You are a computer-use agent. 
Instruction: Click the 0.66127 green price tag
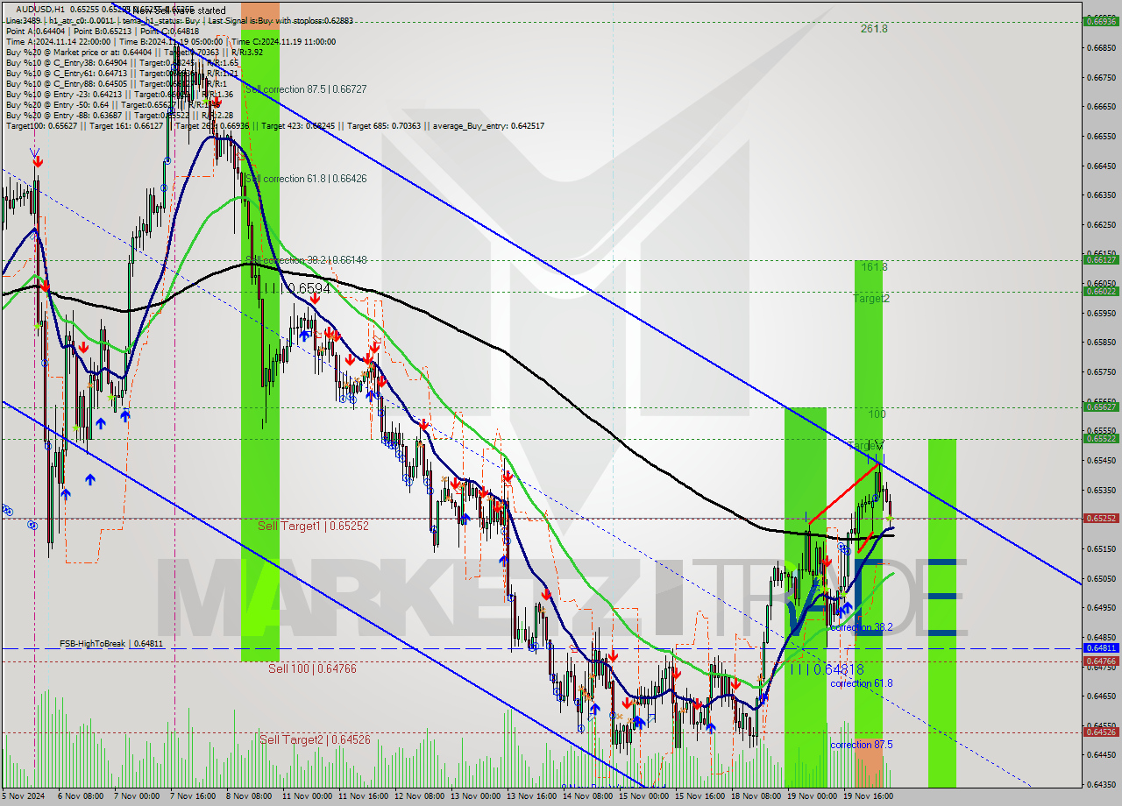pos(1100,259)
